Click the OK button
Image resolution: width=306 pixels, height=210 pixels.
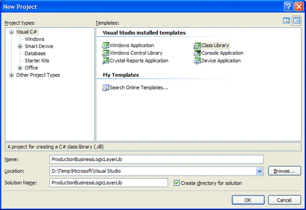pyautogui.click(x=248, y=200)
